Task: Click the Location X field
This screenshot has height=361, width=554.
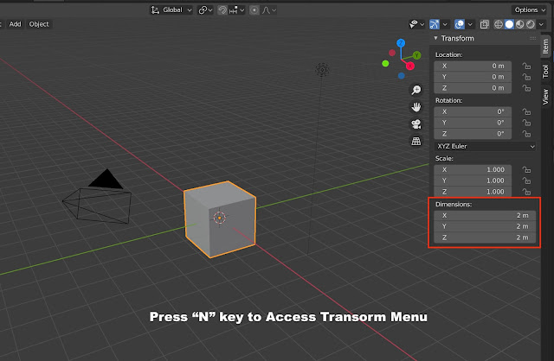Action: click(473, 66)
